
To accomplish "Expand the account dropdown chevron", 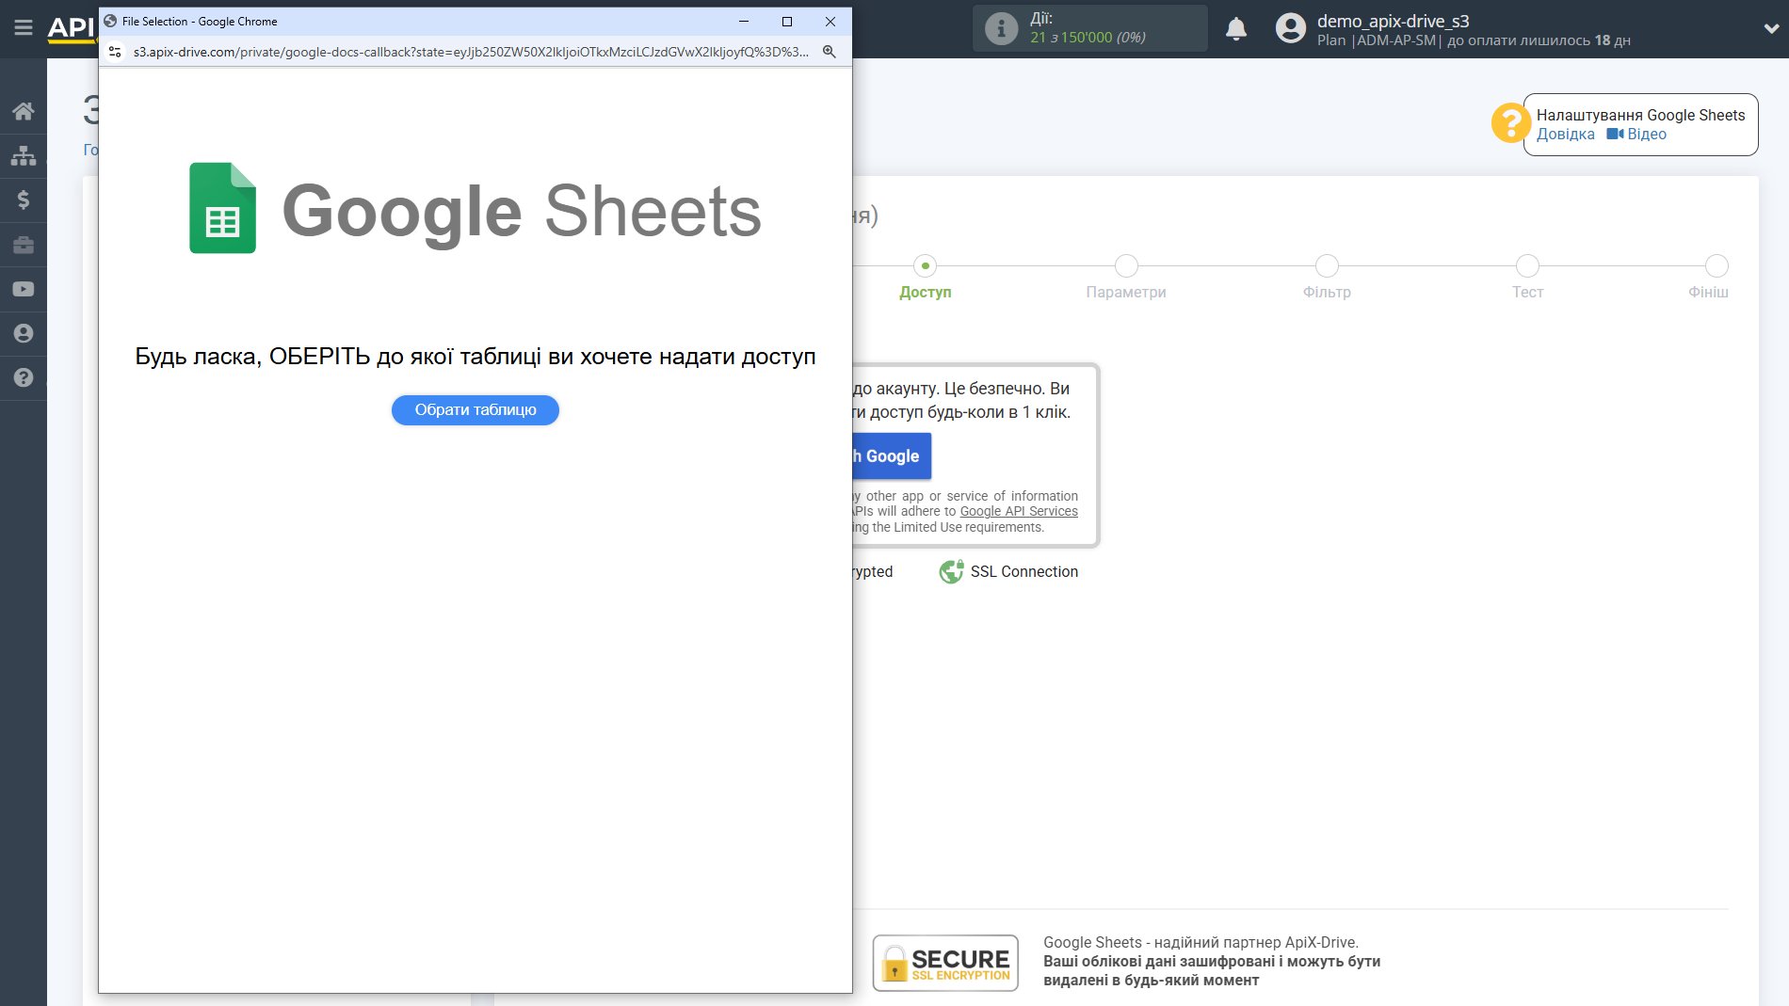I will pos(1771,29).
